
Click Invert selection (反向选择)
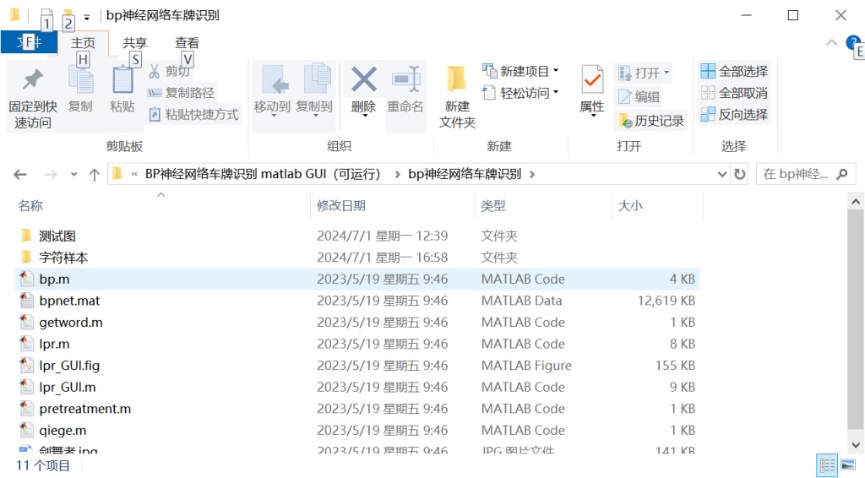click(x=734, y=114)
